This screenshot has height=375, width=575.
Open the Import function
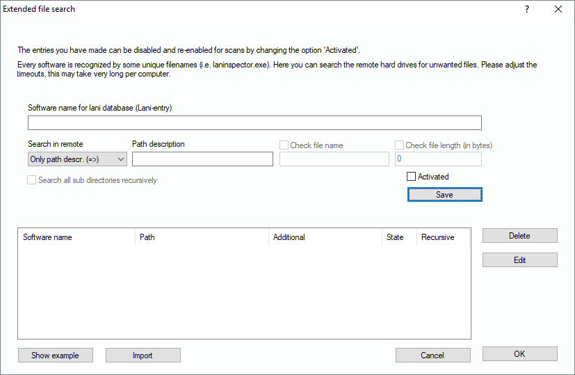point(143,356)
